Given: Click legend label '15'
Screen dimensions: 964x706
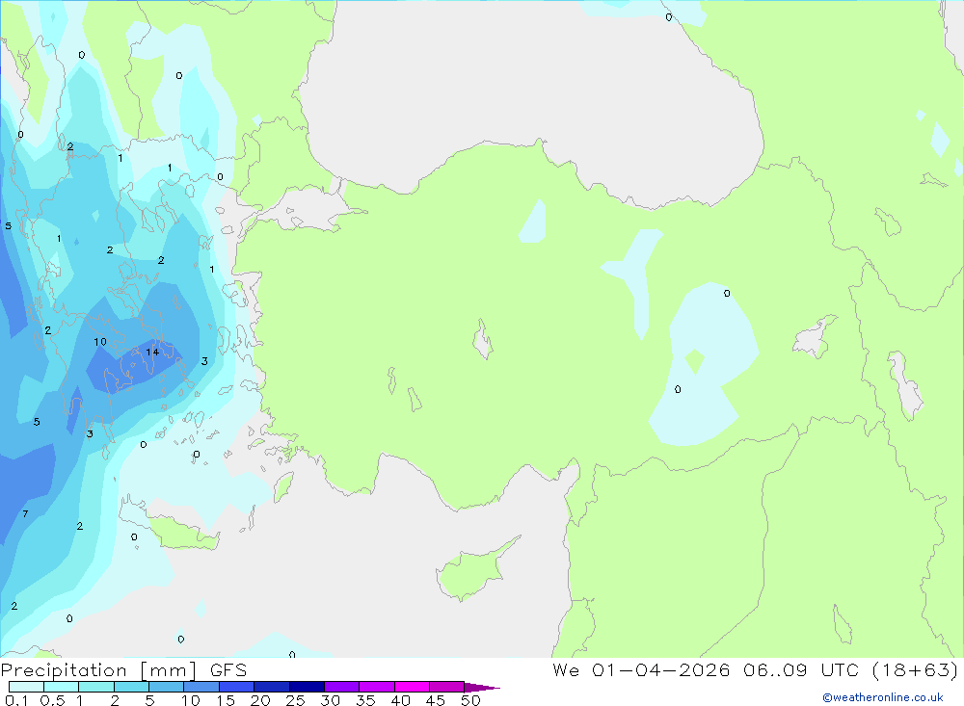Looking at the screenshot, I should [226, 700].
